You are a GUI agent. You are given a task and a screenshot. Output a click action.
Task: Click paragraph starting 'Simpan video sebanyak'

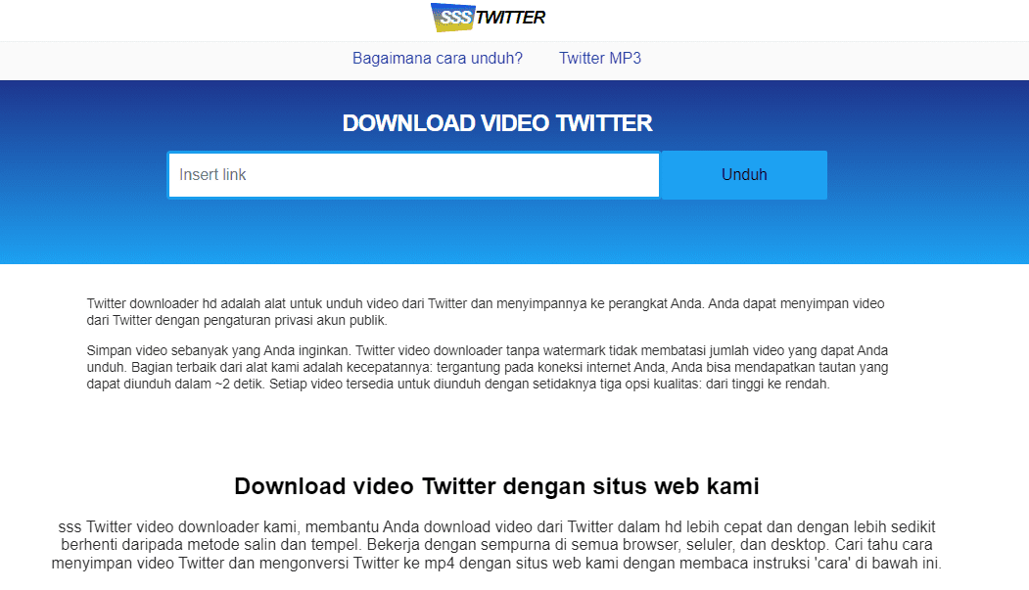click(488, 367)
